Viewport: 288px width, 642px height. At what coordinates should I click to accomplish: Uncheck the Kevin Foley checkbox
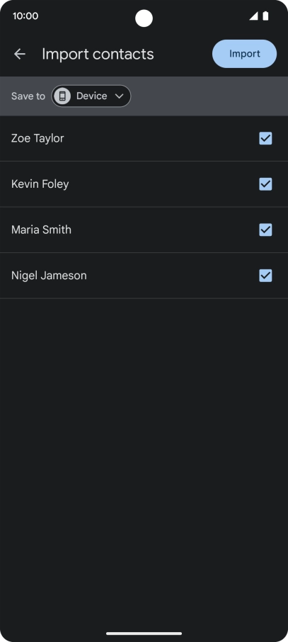(265, 184)
